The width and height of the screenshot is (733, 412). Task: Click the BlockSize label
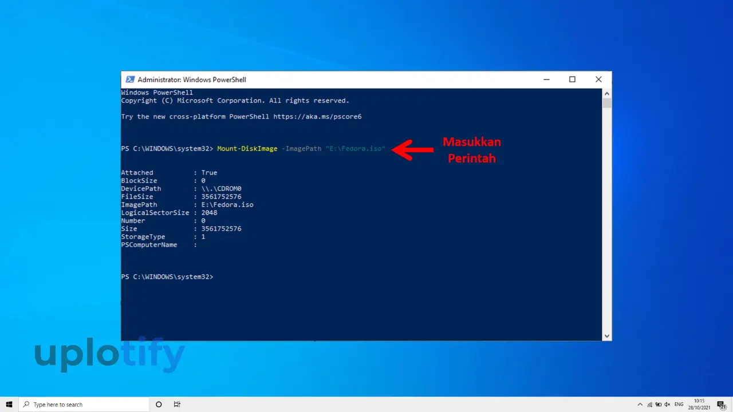139,181
